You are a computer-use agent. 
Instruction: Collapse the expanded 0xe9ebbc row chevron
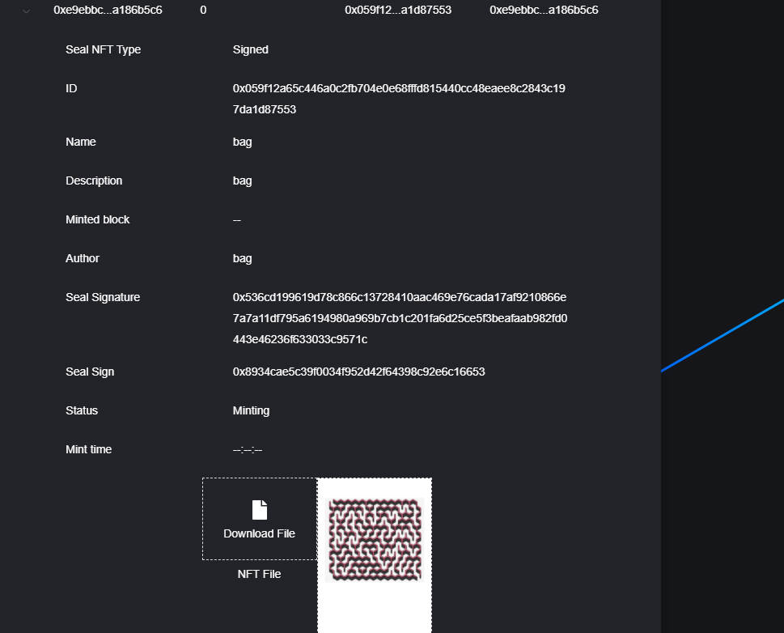coord(27,11)
